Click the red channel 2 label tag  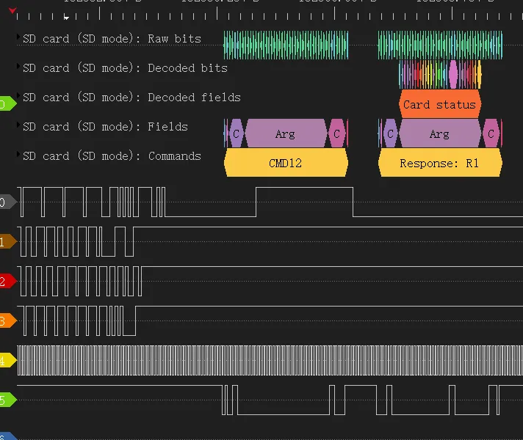click(7, 282)
